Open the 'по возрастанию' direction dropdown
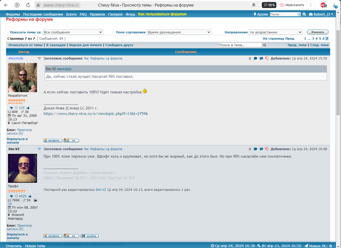Viewport: 341px width, 248px height. pos(275,32)
